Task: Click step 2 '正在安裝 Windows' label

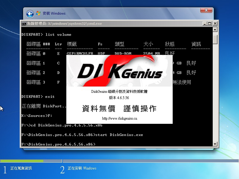Action: coord(82,168)
